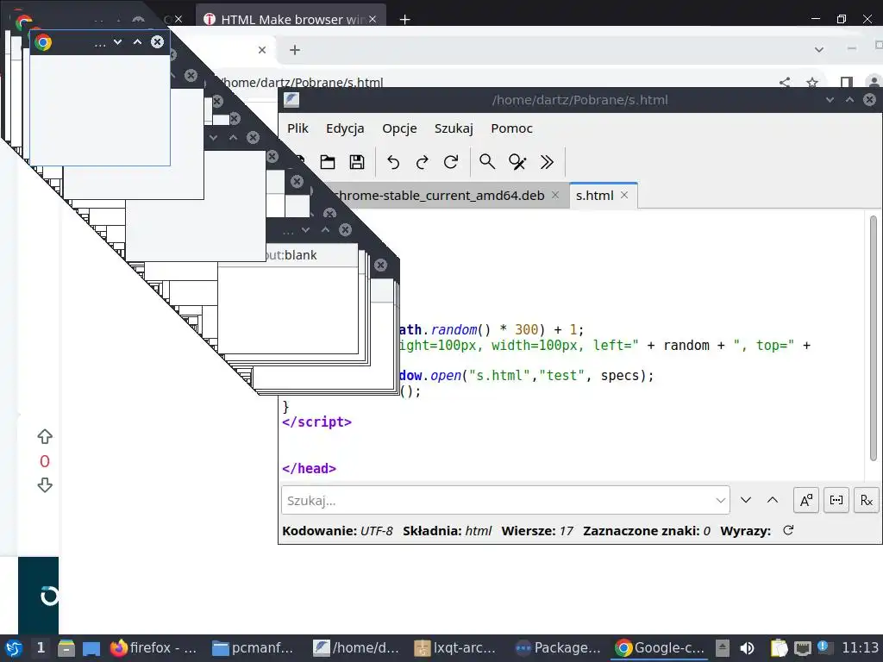The width and height of the screenshot is (883, 662).
Task: Click the update notifier tray icon
Action: (x=823, y=646)
